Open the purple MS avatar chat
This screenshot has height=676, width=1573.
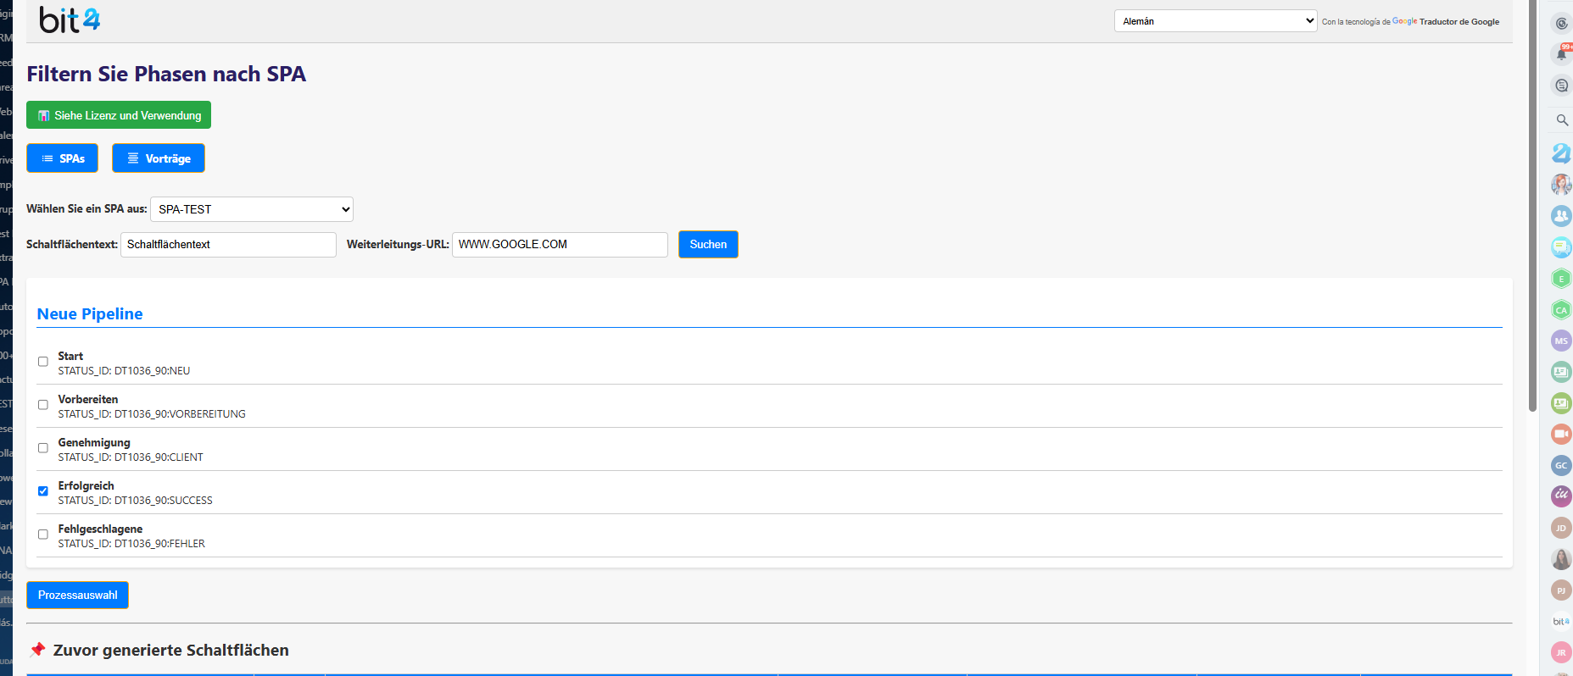tap(1560, 341)
